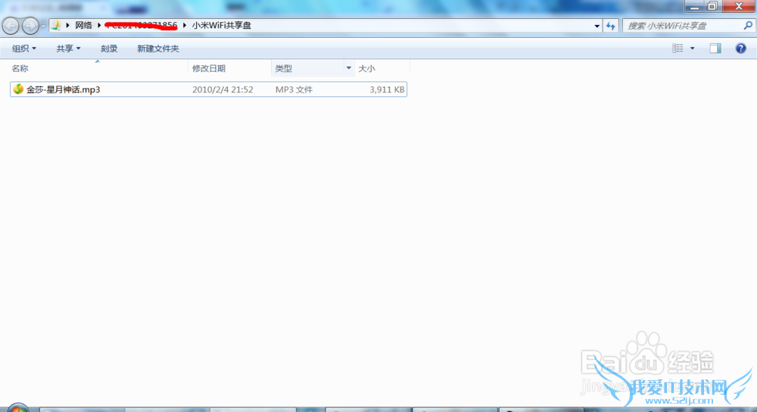Sort by 类型 column header

307,68
